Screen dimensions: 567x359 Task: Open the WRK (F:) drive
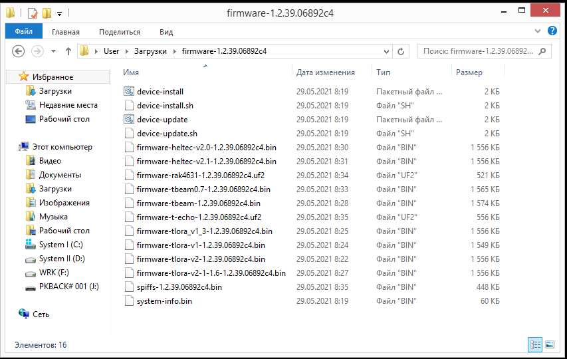[x=54, y=273]
